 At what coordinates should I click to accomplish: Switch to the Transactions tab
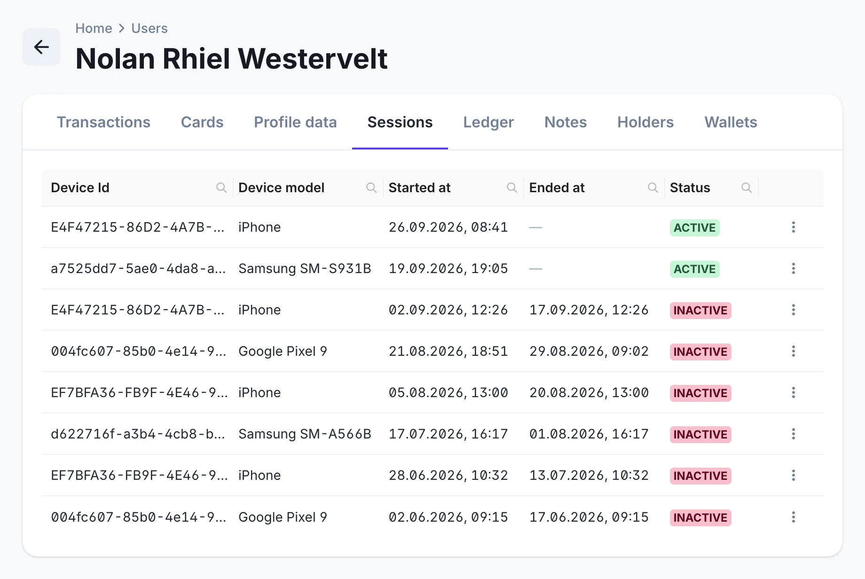pyautogui.click(x=103, y=122)
